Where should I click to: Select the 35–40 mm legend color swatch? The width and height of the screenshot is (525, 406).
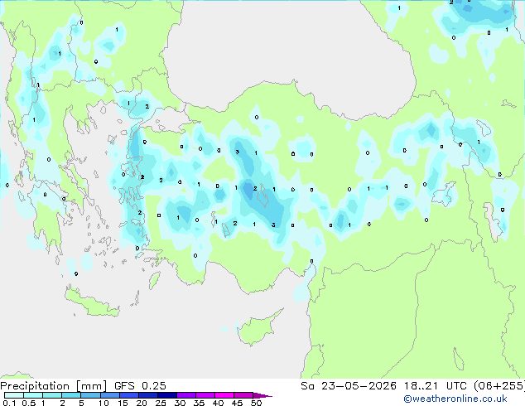[205, 395]
